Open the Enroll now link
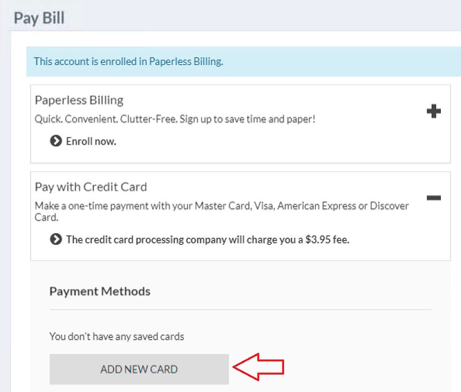This screenshot has width=461, height=392. [x=91, y=141]
